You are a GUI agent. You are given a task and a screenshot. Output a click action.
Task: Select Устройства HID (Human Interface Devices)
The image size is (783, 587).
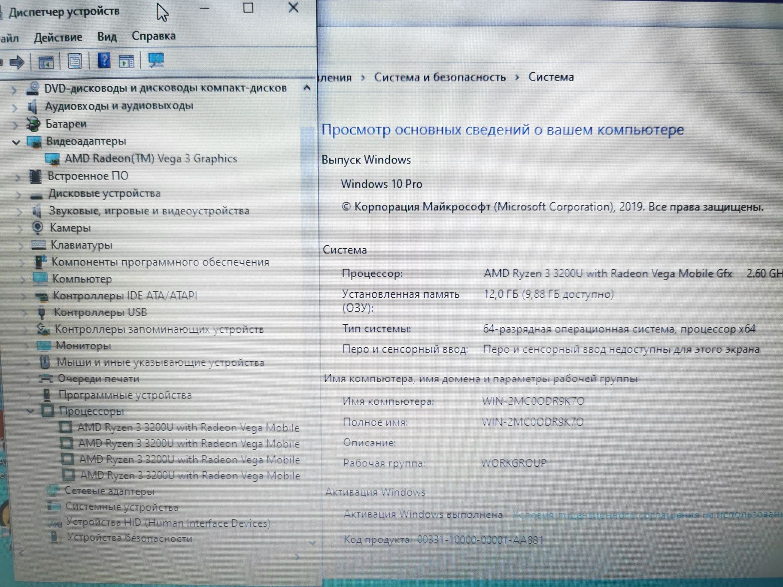tap(168, 523)
